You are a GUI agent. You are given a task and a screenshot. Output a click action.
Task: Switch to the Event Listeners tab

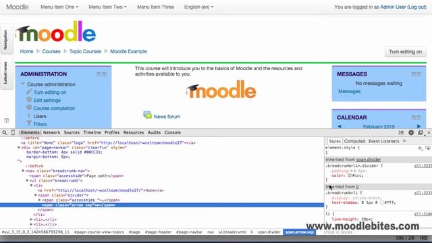(x=384, y=141)
